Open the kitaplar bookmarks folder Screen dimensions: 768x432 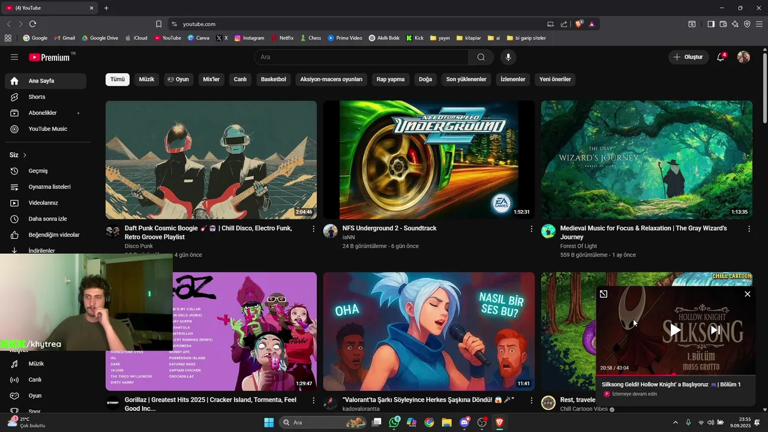tap(469, 38)
